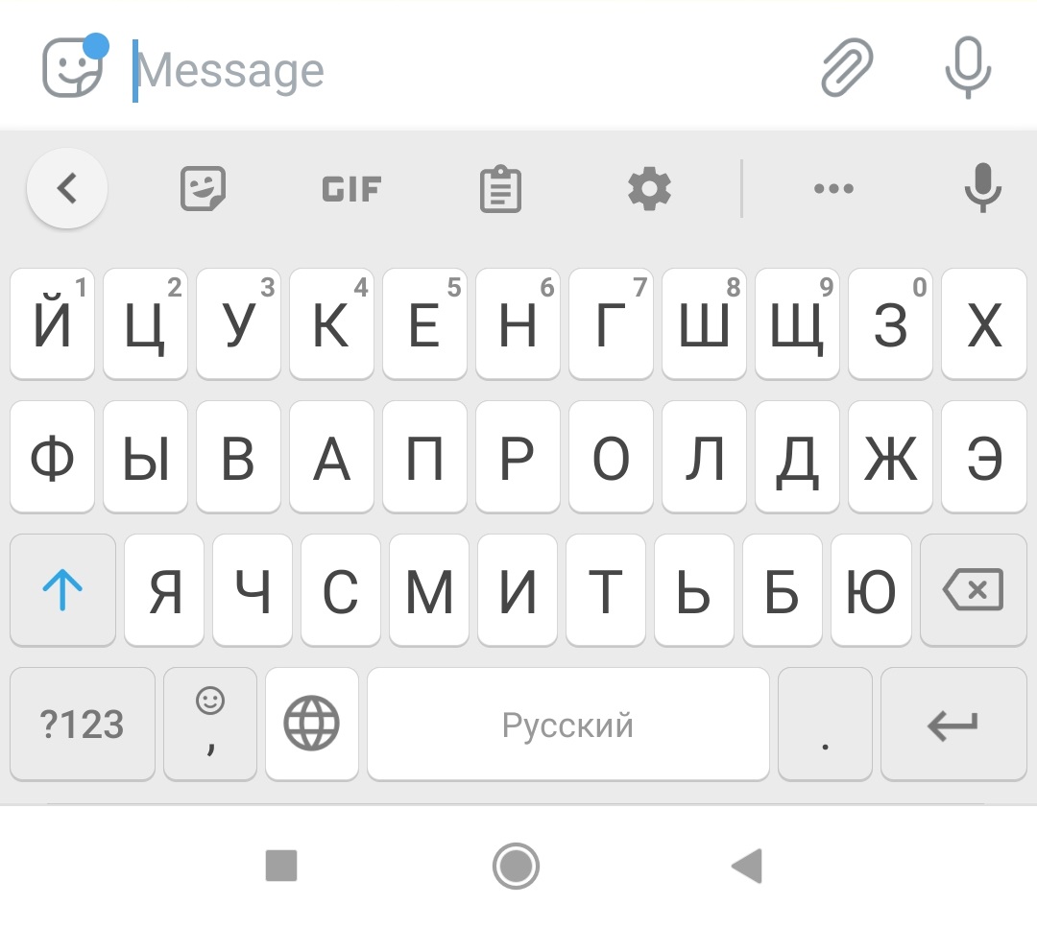Expand more options three-dots menu

(x=834, y=188)
